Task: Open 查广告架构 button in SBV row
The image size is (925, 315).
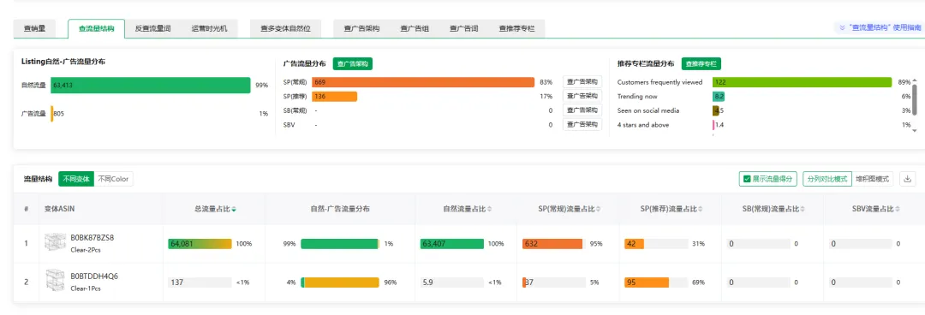Action: pos(582,124)
